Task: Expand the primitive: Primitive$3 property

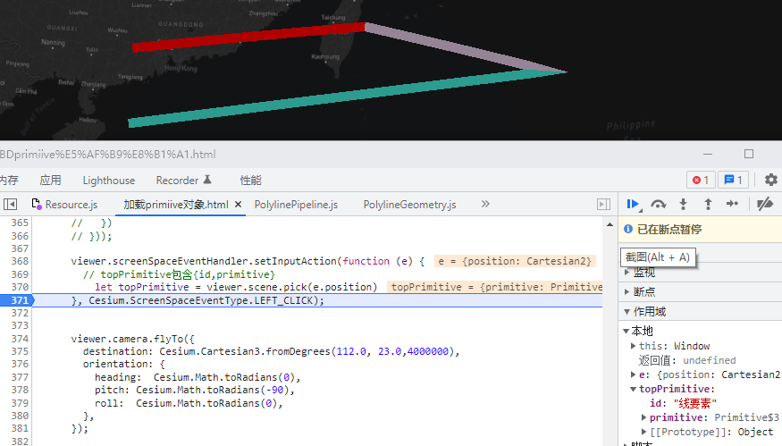Action: click(x=645, y=417)
